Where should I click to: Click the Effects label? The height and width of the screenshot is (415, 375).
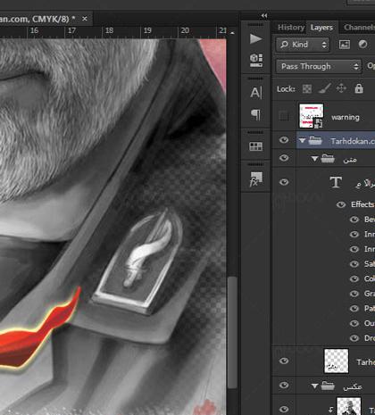pyautogui.click(x=362, y=204)
